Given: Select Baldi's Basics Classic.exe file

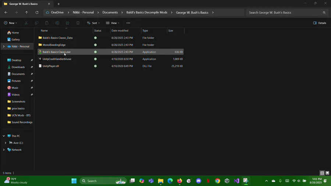Looking at the screenshot, I should coord(110,52).
